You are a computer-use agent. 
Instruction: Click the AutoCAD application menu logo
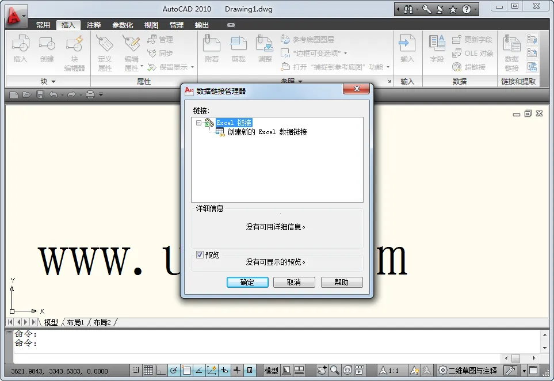point(16,17)
